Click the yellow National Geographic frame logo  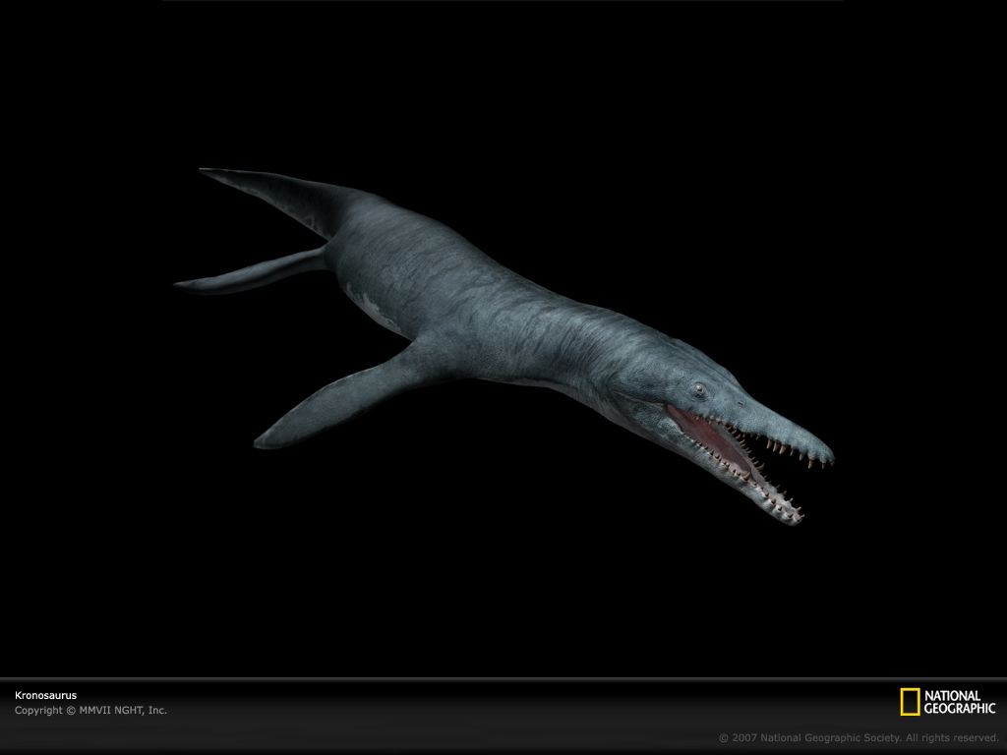coord(910,702)
